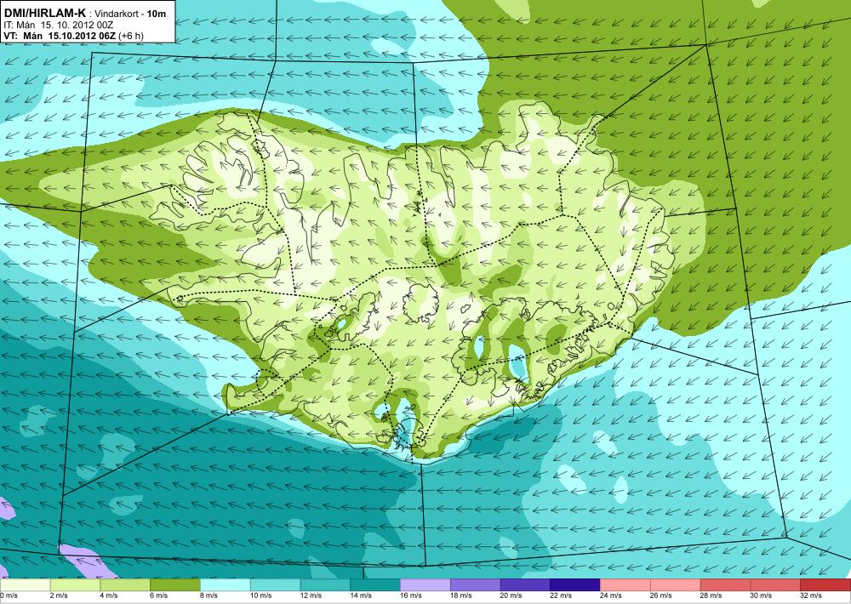Viewport: 851px width, 604px height.
Task: Click the "24 m/s" legend label
Action: (x=611, y=595)
